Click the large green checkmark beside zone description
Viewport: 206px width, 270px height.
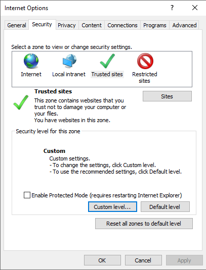pyautogui.click(x=21, y=102)
